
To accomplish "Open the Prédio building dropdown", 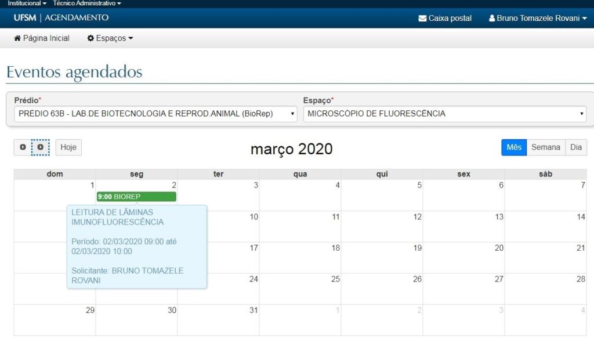I will coord(155,114).
